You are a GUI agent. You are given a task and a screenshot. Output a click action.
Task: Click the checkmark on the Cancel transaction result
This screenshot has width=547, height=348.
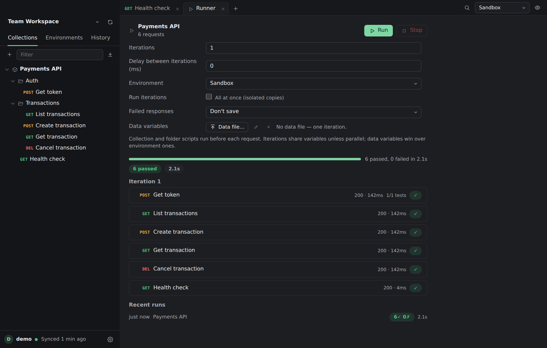point(416,270)
